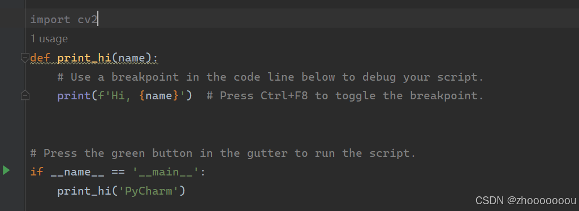Open the '1 usage' inlay hint

[x=49, y=39]
